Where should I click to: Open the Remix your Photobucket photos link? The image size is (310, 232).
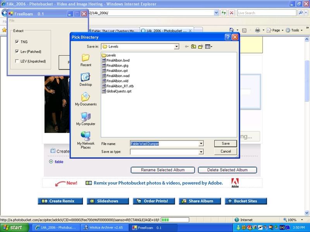pyautogui.click(x=158, y=183)
